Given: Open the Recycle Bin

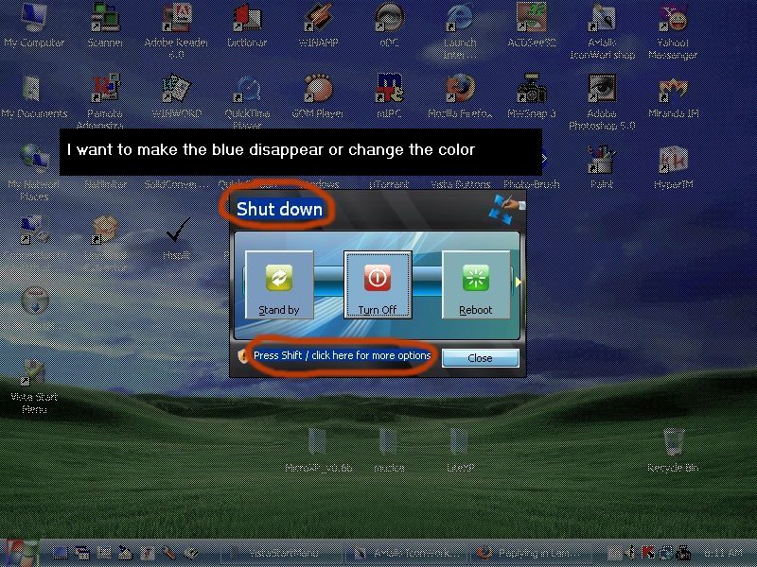Looking at the screenshot, I should [673, 450].
